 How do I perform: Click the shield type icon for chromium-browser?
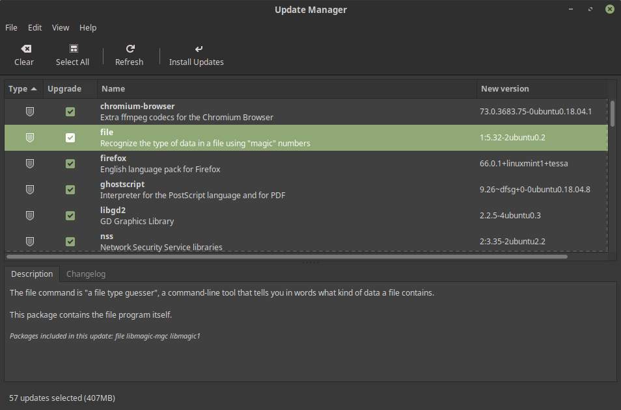pyautogui.click(x=30, y=112)
